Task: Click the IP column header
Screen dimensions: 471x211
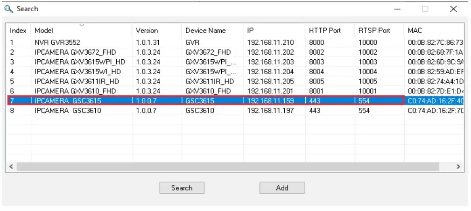Action: point(274,30)
